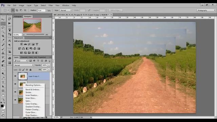Open the Normal blend mode dropdown
The width and height of the screenshot is (217, 122).
24,65
